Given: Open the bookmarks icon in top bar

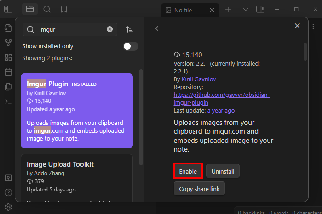Looking at the screenshot, I should [x=64, y=9].
